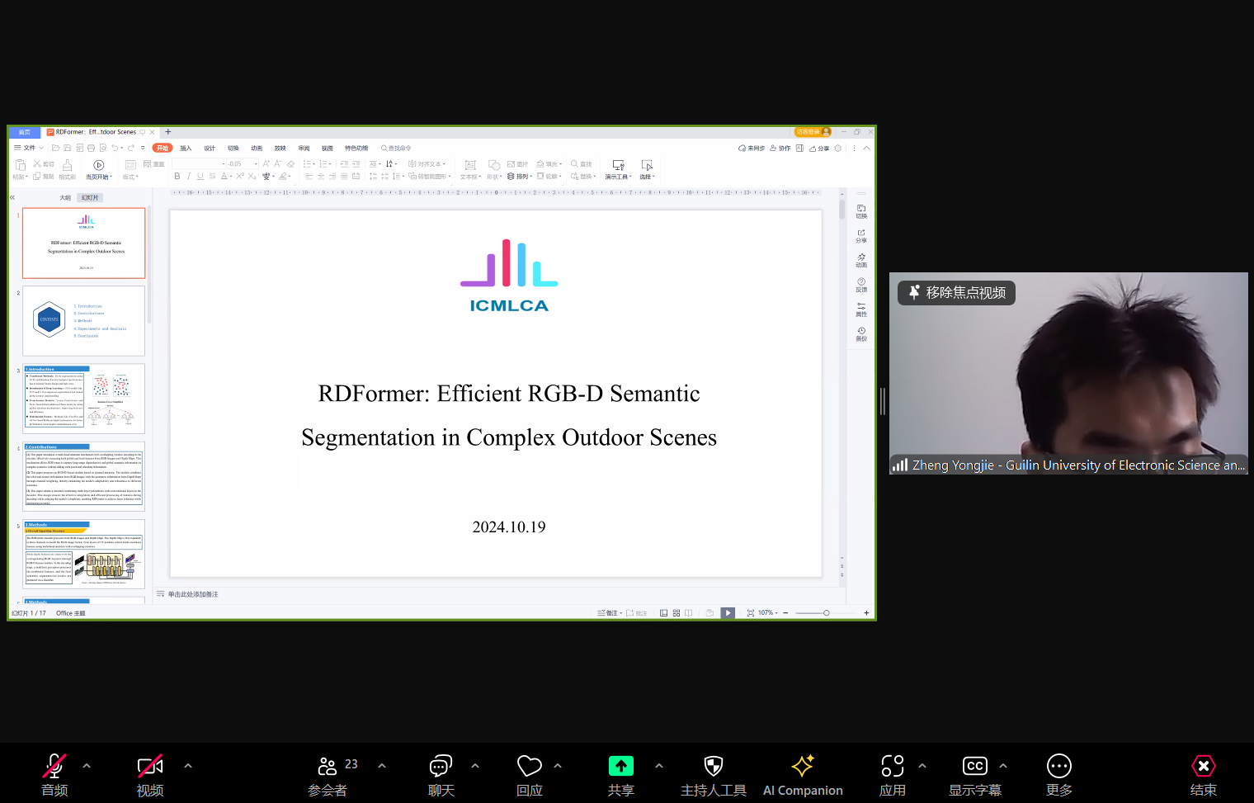Open the participants panel (参会者)
The image size is (1254, 803).
tap(328, 774)
